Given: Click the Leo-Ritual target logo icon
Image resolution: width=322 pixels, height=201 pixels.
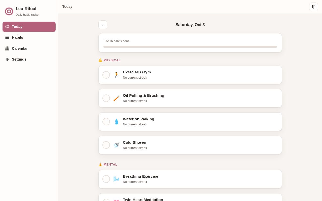Looking at the screenshot, I should click(9, 11).
